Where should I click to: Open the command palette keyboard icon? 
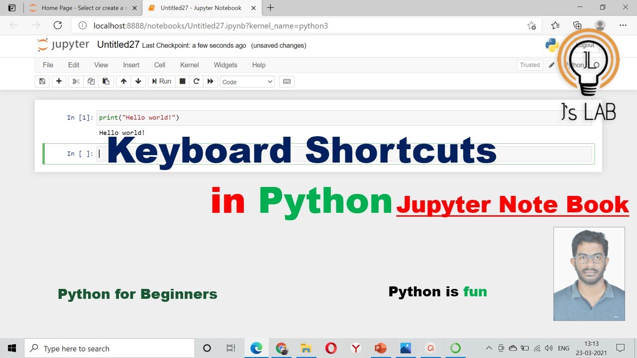(x=287, y=82)
